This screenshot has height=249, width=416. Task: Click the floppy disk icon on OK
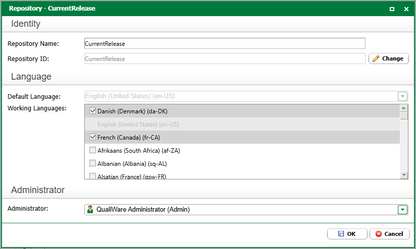coord(341,234)
